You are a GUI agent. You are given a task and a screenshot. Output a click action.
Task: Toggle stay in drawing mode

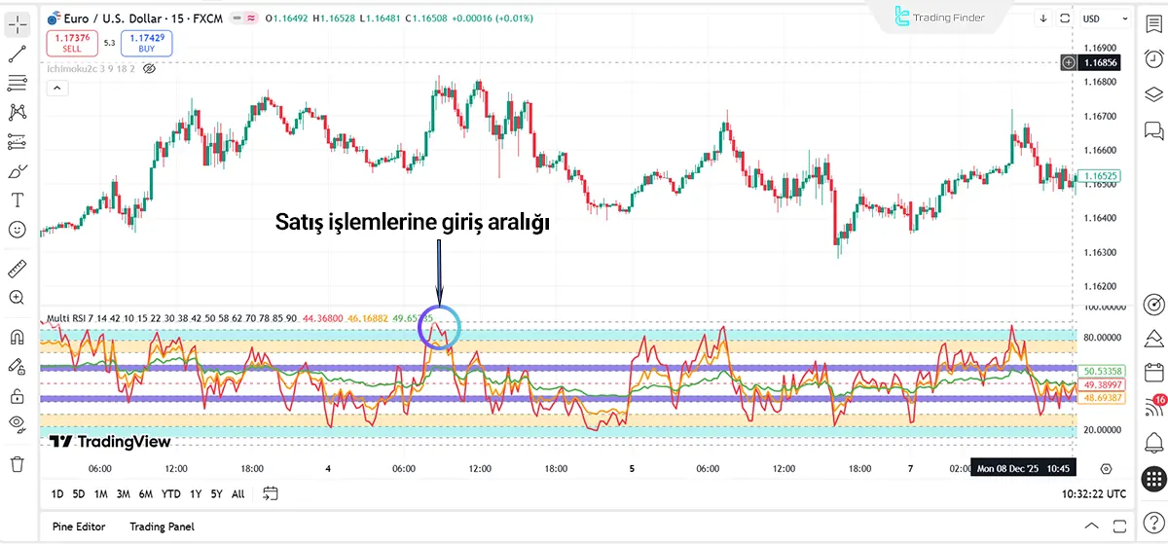coord(17,367)
